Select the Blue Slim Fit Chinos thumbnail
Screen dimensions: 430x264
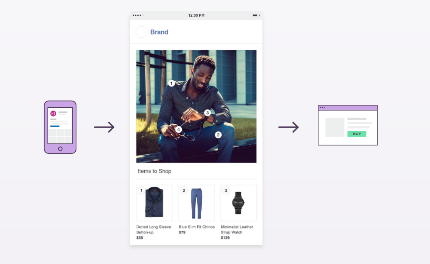pos(196,203)
